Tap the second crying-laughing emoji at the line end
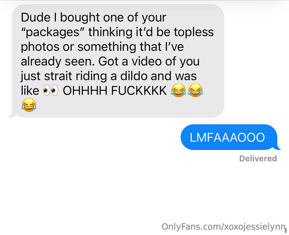This screenshot has width=289, height=235. coord(195,90)
